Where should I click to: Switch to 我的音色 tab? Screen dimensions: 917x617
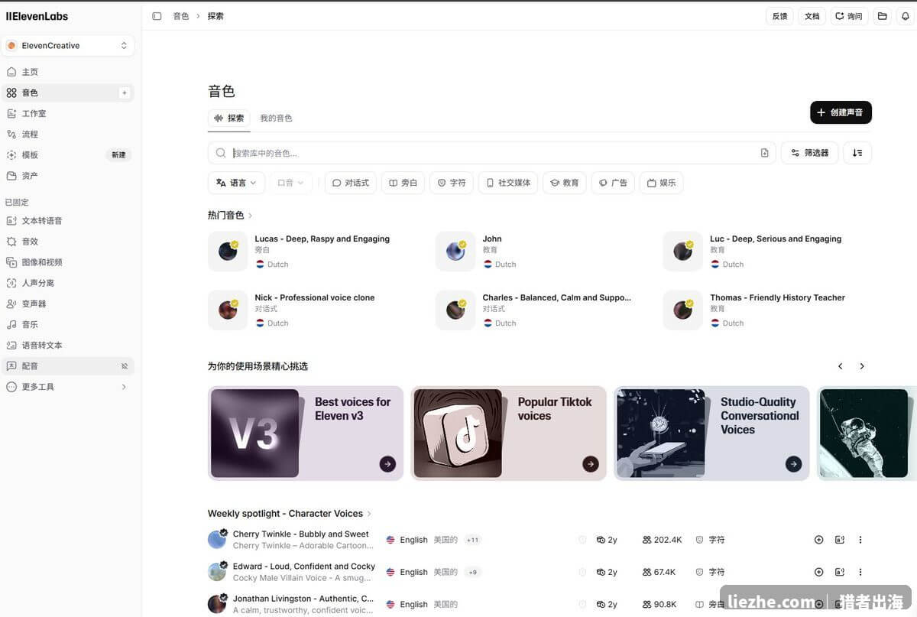pos(276,119)
